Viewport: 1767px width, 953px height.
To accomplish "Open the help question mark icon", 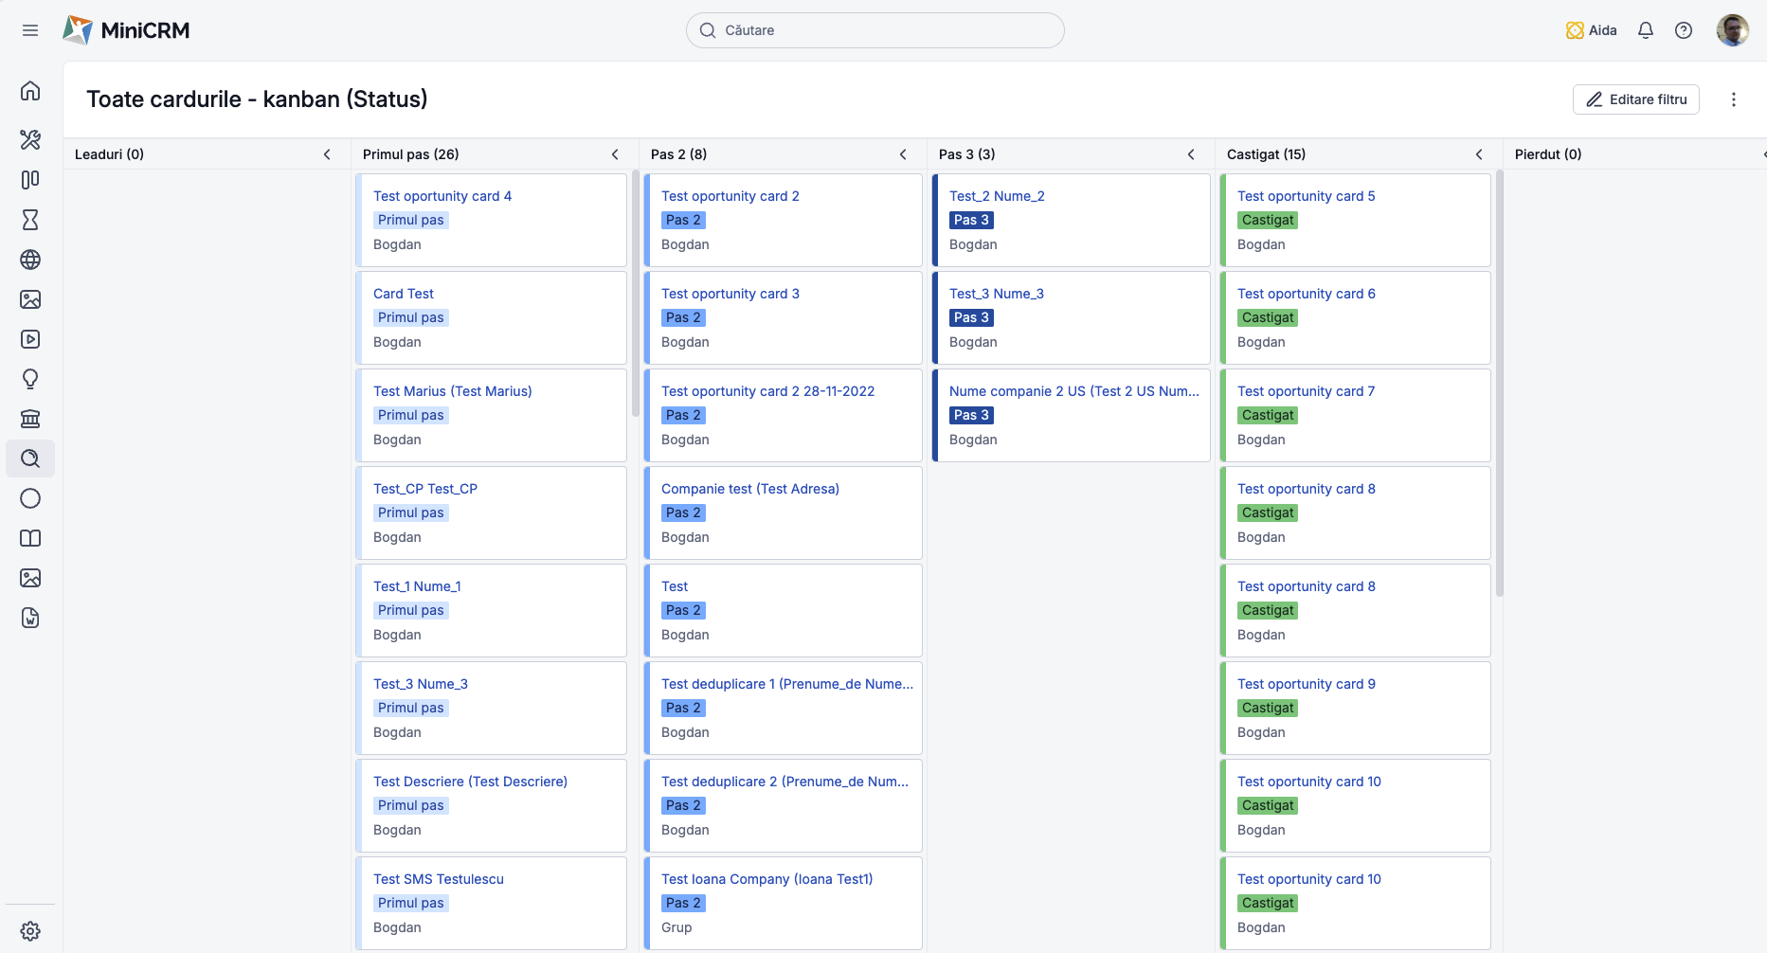I will [1684, 30].
